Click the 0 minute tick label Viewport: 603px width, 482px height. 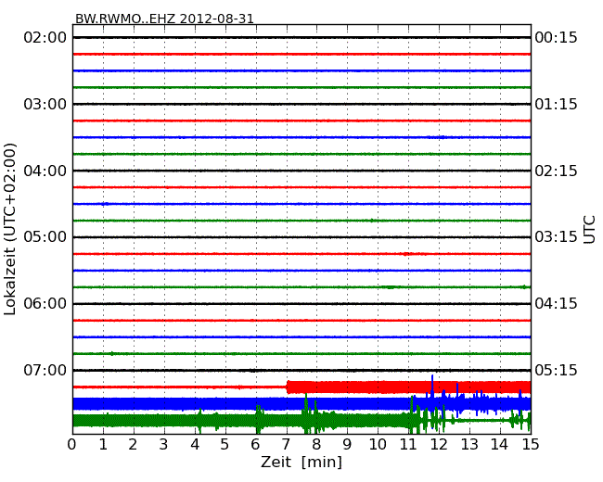tap(72, 445)
